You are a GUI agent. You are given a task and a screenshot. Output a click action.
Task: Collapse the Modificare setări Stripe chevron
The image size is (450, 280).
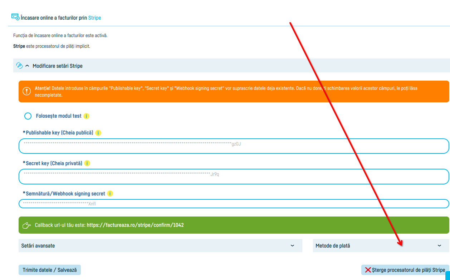pyautogui.click(x=28, y=66)
